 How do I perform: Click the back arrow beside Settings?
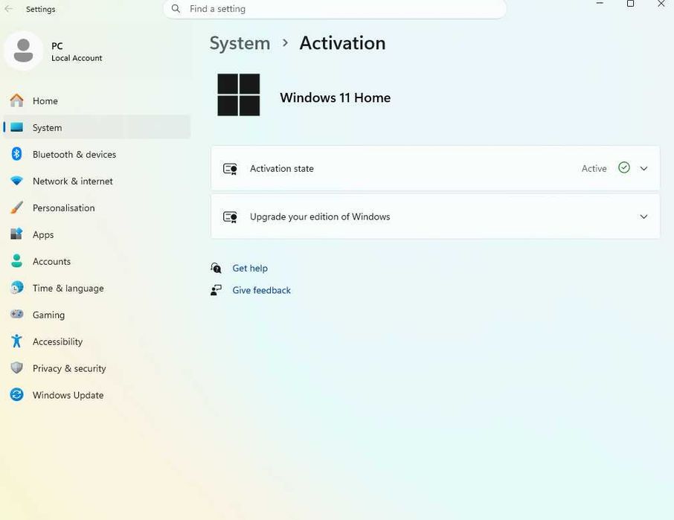click(x=9, y=9)
